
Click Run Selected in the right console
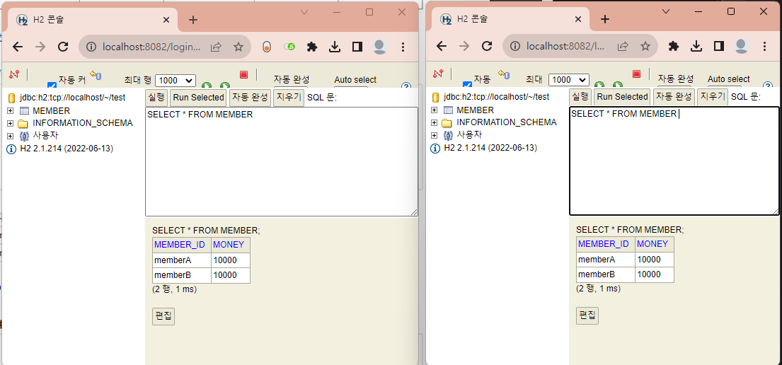pos(622,97)
